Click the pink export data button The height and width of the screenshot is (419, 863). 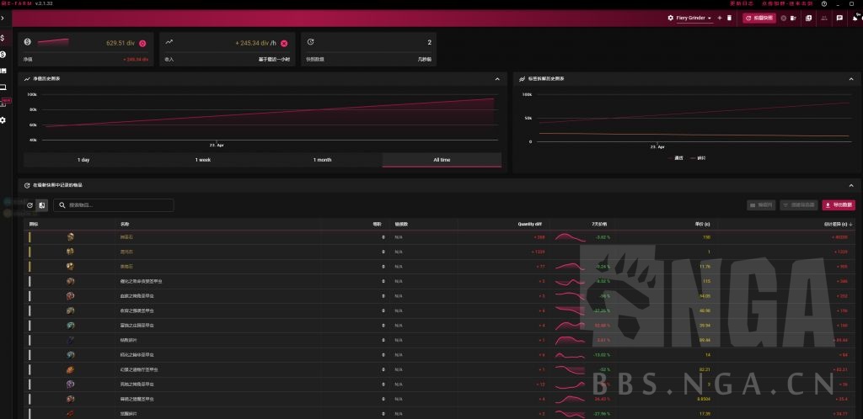pos(839,205)
